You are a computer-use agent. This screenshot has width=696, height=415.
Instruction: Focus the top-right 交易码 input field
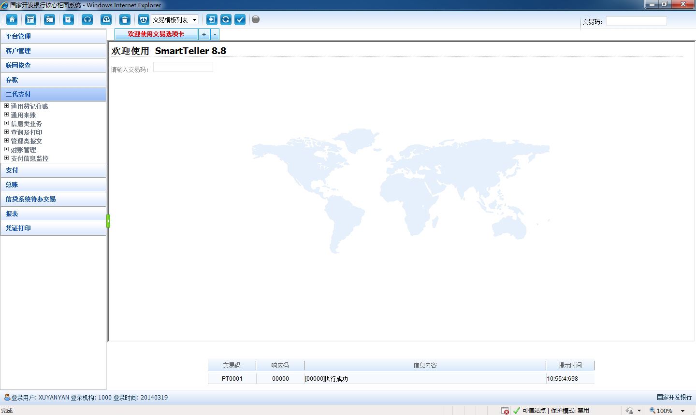pos(636,21)
